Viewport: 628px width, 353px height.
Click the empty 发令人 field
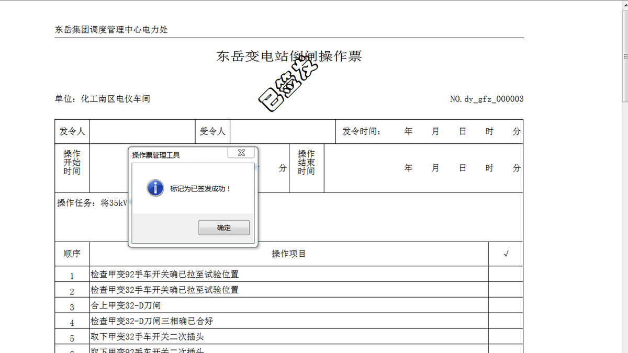[142, 131]
